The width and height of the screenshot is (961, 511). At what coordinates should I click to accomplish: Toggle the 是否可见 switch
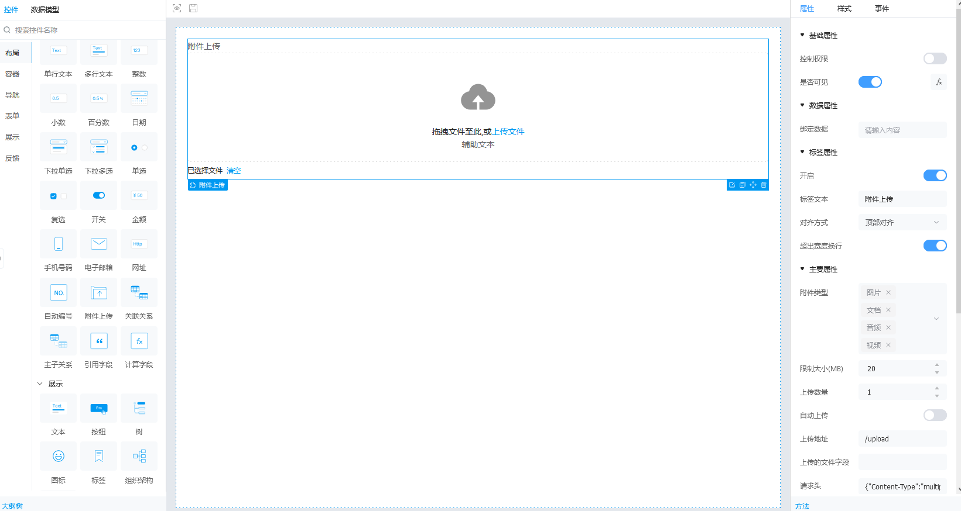(x=870, y=82)
